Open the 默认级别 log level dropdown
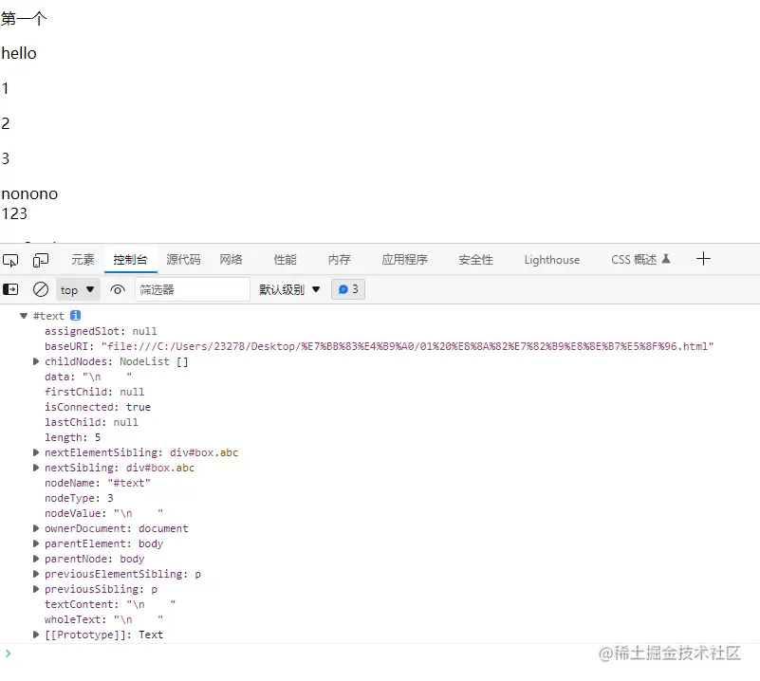760x681 pixels. [x=289, y=289]
